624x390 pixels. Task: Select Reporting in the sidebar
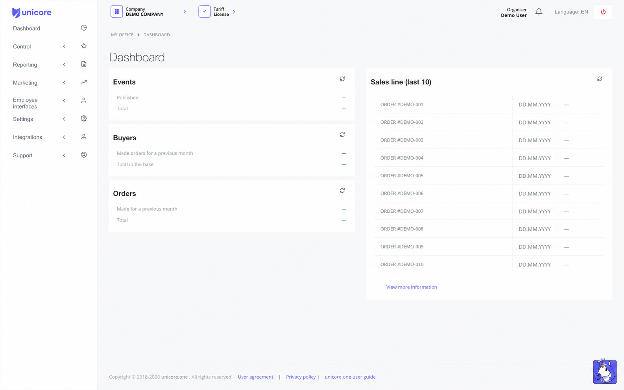point(25,64)
